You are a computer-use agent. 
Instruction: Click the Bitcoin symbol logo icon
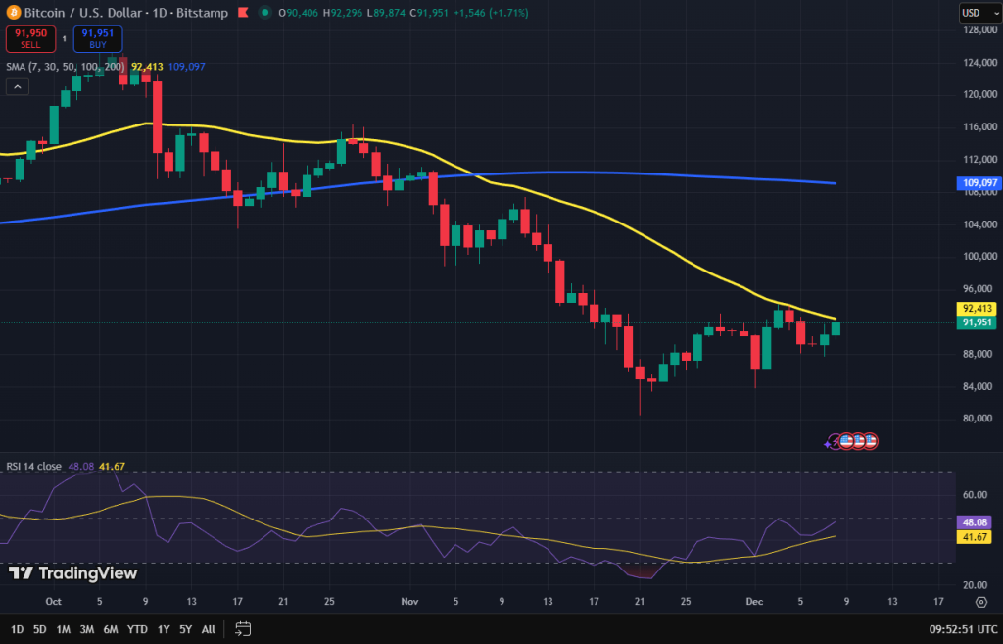[12, 13]
